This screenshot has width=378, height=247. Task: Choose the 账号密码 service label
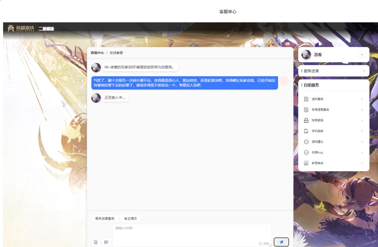317,120
